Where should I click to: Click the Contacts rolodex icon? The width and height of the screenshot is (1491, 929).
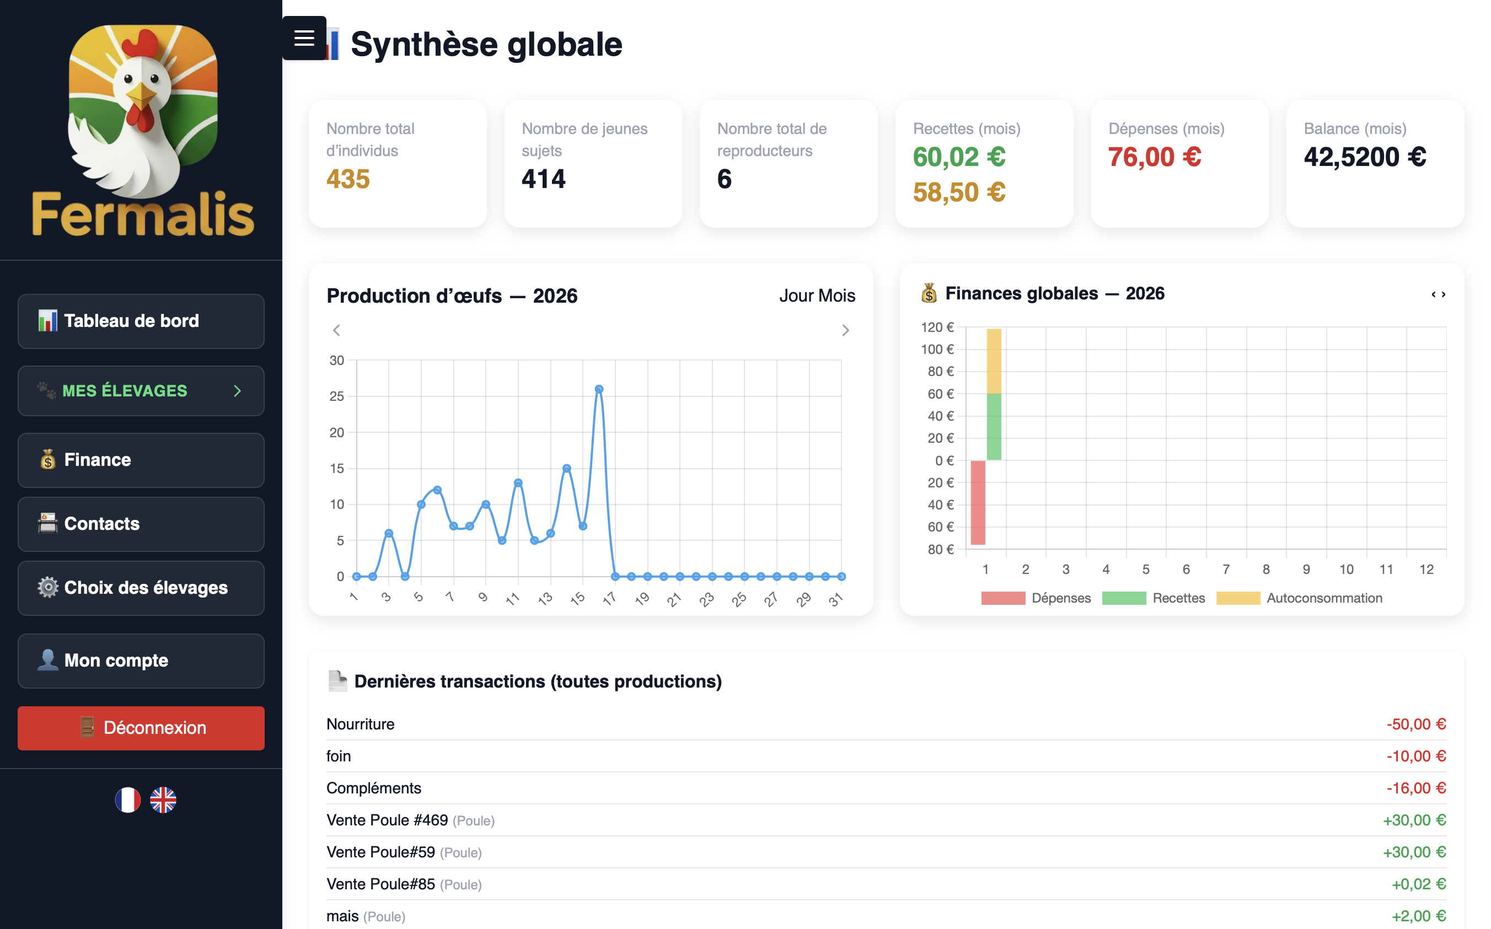coord(47,523)
